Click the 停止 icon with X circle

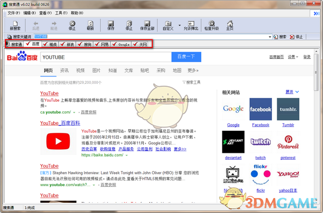(72, 25)
